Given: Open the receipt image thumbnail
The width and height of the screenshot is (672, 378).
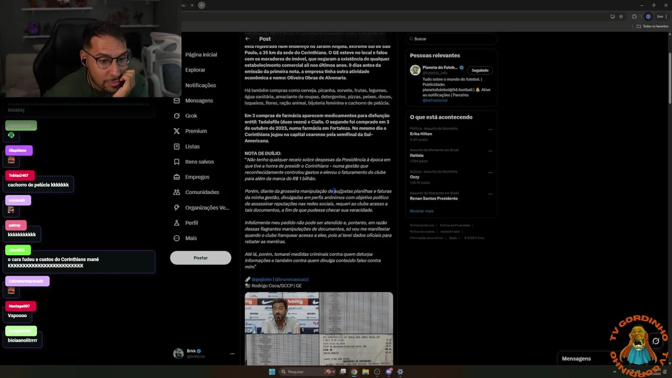Looking at the screenshot, I should click(356, 350).
